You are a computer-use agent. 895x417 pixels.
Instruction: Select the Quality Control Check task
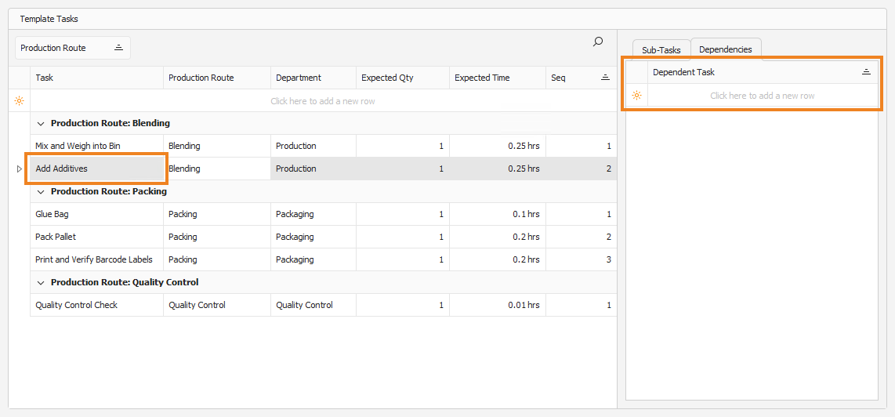(96, 305)
